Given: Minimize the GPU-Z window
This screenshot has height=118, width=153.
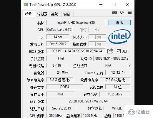Looking at the screenshot, I should pyautogui.click(x=101, y=4).
